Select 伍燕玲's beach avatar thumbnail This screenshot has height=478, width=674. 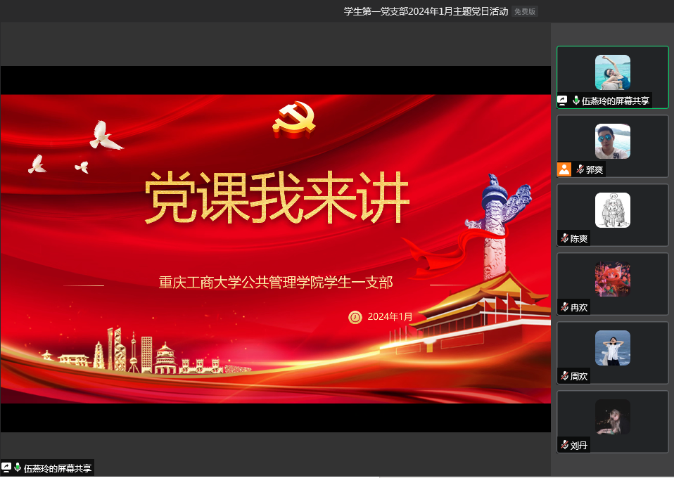click(x=612, y=72)
